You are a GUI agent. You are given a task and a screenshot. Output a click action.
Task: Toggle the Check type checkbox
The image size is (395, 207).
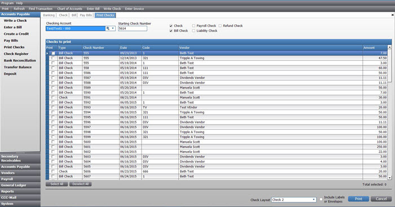click(171, 26)
